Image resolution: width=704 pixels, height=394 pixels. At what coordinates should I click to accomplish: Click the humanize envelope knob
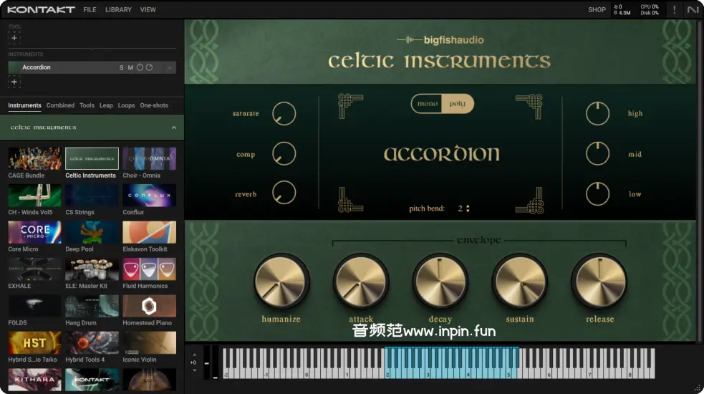click(281, 282)
